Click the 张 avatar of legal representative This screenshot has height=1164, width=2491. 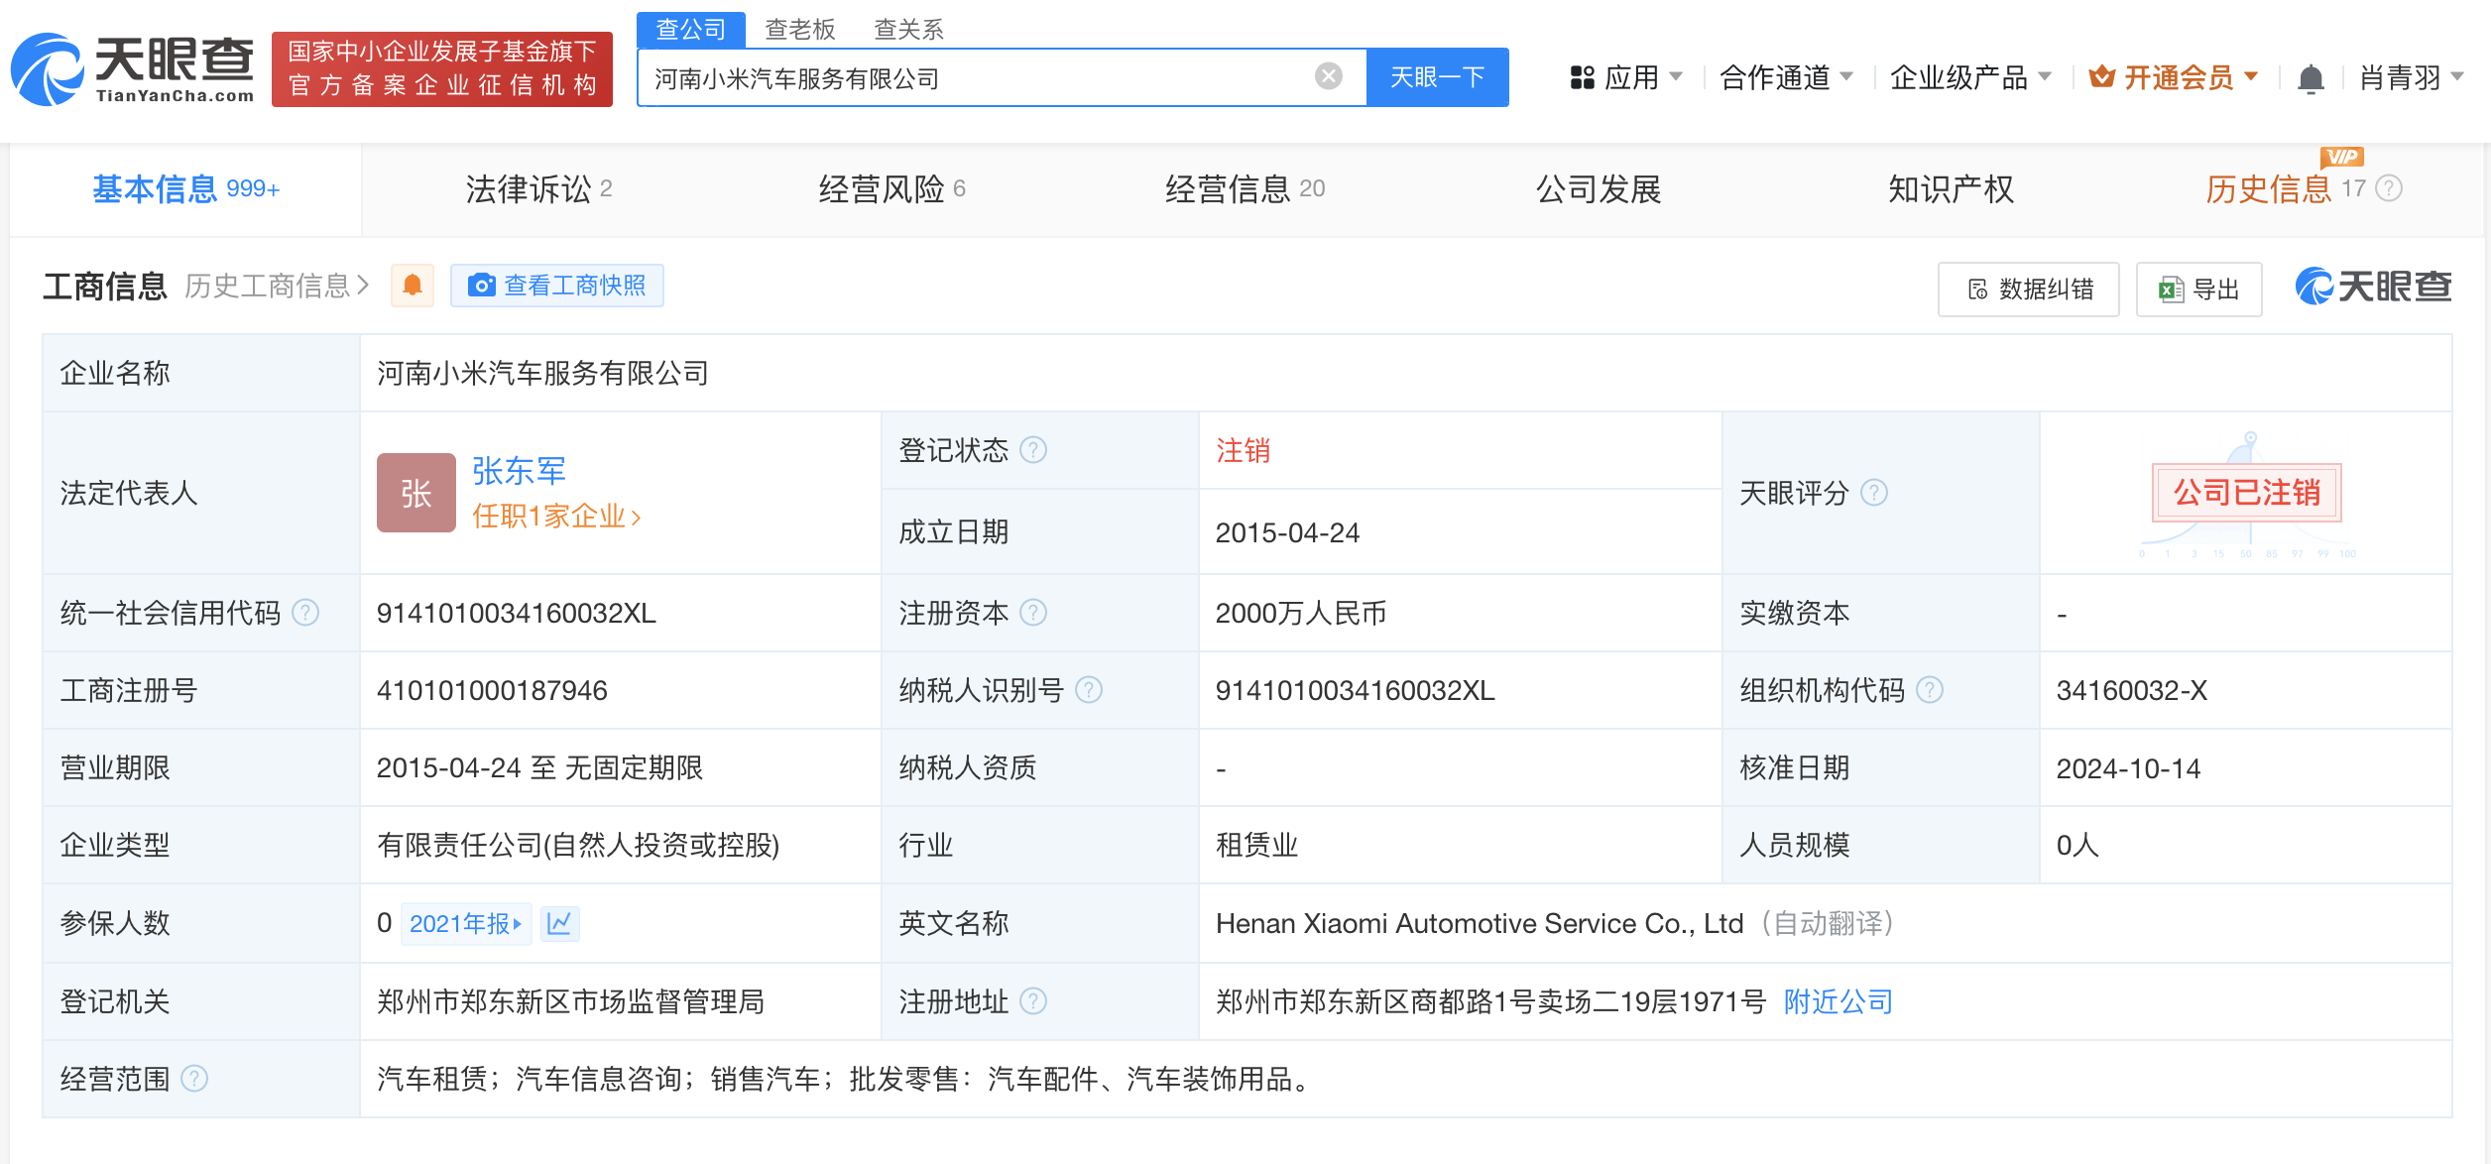(416, 493)
